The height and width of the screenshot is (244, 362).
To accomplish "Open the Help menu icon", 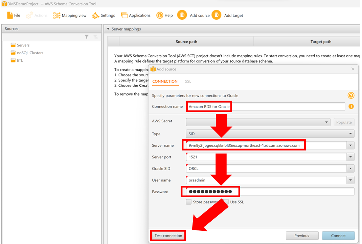I will 160,16.
